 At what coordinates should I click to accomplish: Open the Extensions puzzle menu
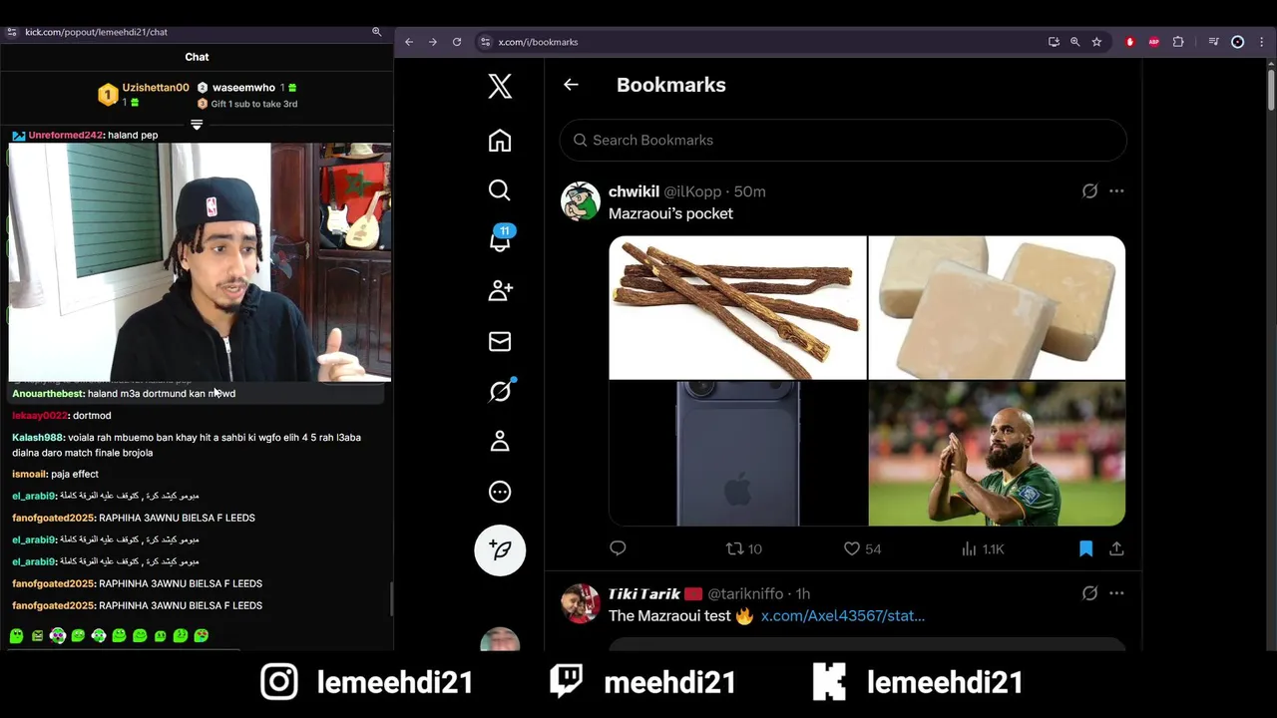click(1178, 42)
